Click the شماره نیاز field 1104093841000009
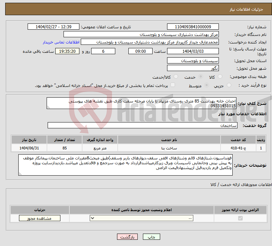This screenshot has width=272, height=246. [x=193, y=27]
